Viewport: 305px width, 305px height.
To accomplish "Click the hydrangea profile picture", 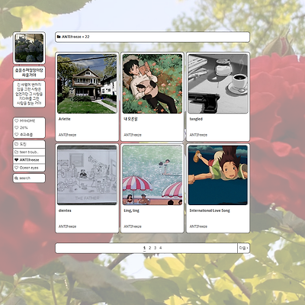I will coord(29,48).
